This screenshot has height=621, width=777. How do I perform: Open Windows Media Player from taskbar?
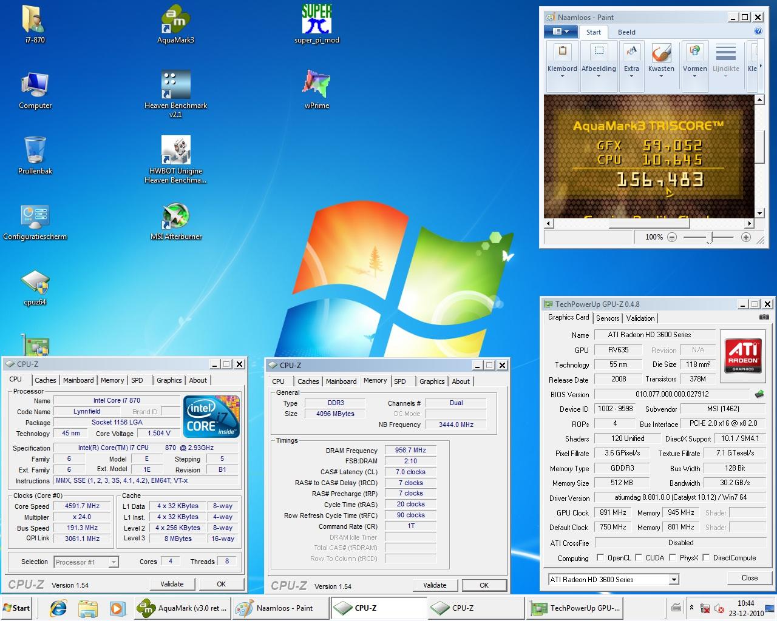[x=117, y=608]
